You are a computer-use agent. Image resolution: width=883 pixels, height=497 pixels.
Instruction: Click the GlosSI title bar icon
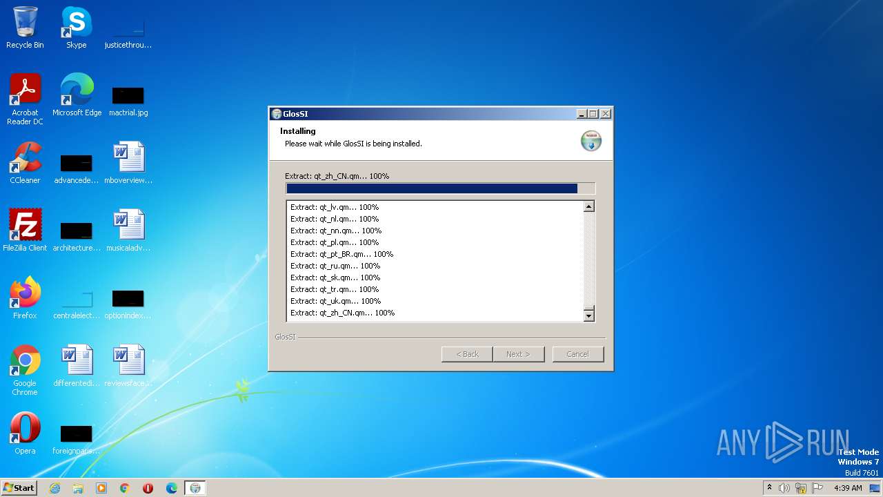click(x=277, y=114)
